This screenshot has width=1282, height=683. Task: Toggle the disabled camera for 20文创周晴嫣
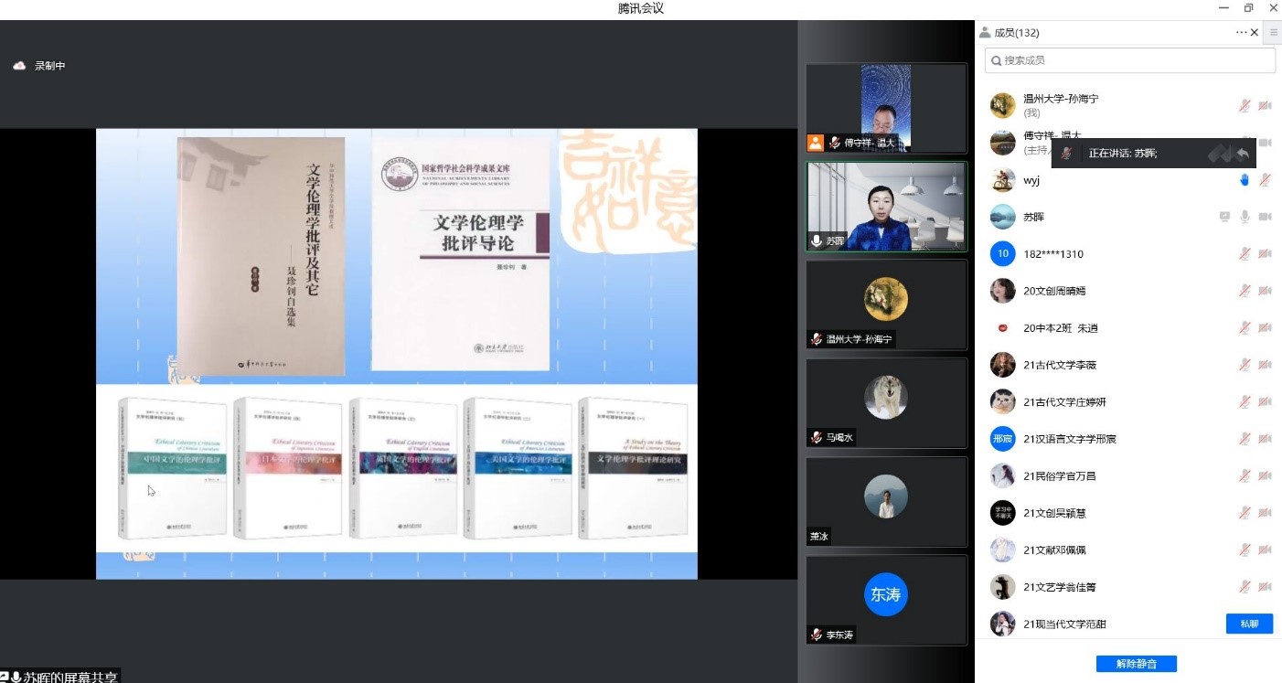click(1265, 291)
